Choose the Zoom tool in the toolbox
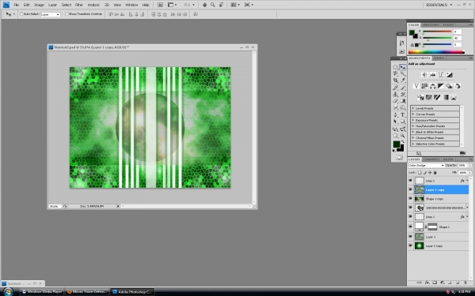Viewport: 475px width, 296px height. coord(403,136)
